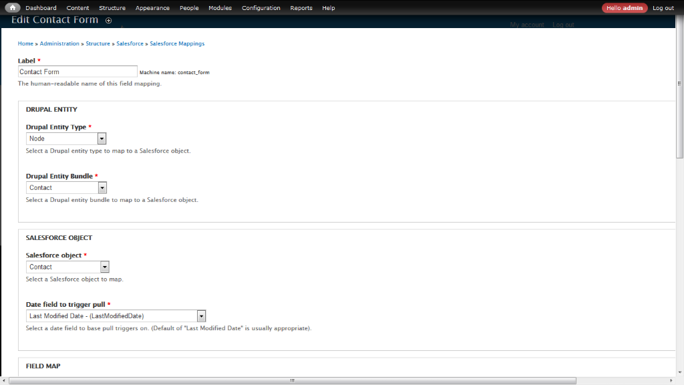Image resolution: width=684 pixels, height=385 pixels.
Task: Click the Label text field
Action: (x=77, y=72)
